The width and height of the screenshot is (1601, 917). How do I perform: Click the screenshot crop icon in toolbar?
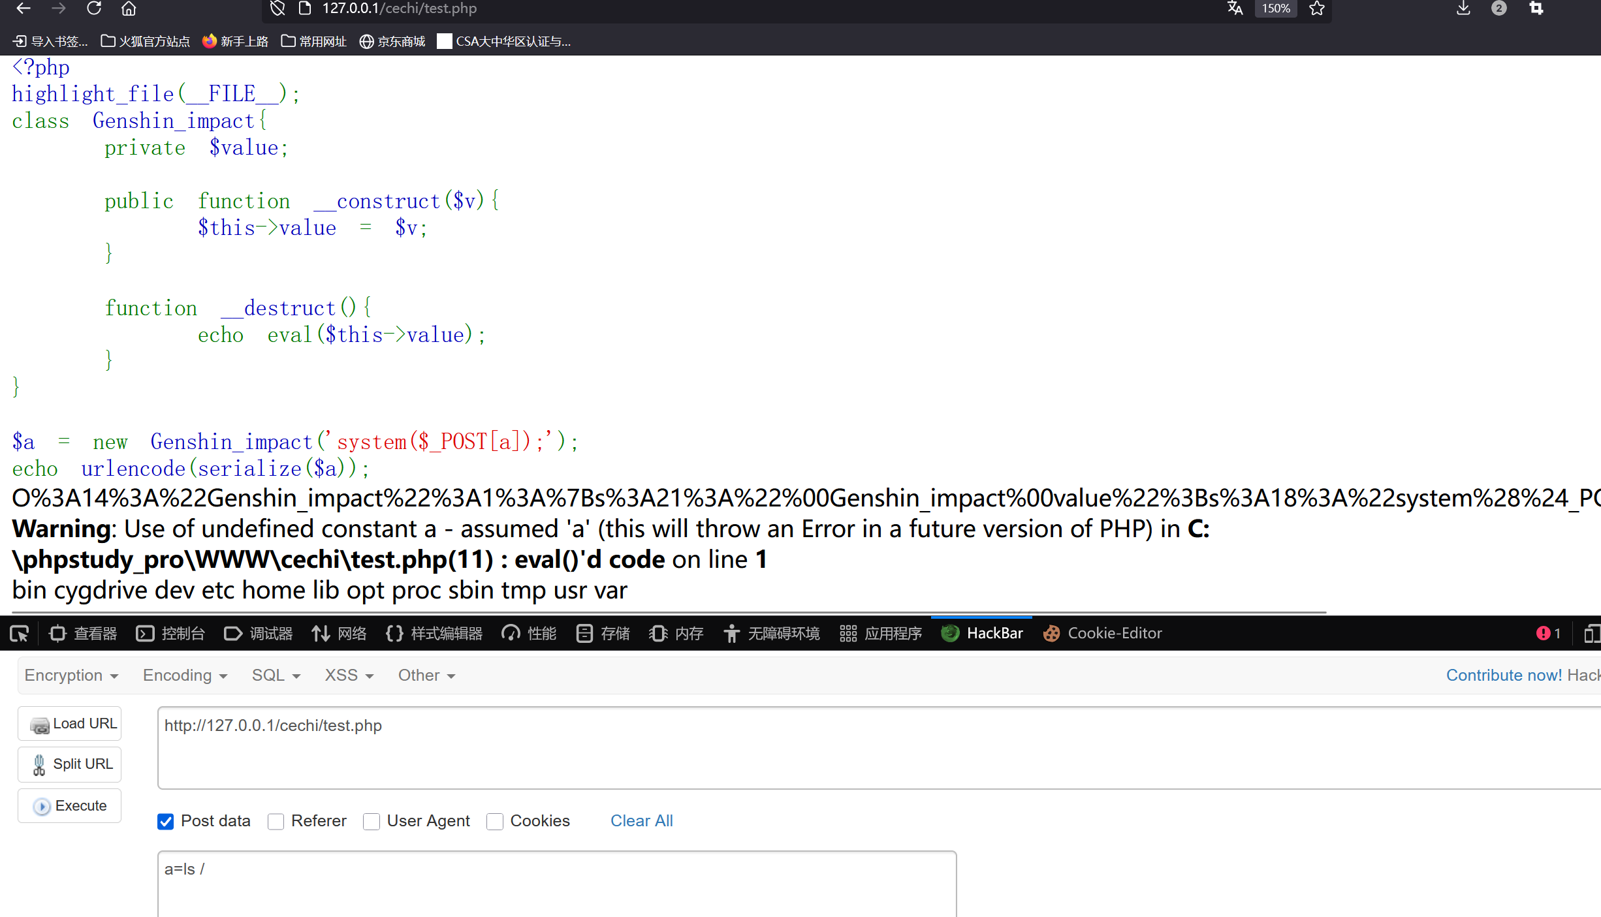pos(1536,8)
